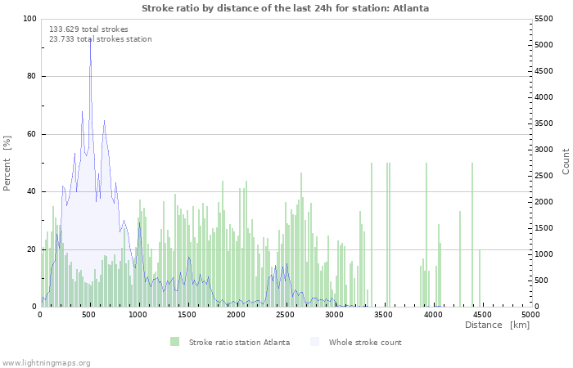Screen dimensions: 573x368
Task: Click the green Stroke ratio legend swatch
Action: click(x=174, y=342)
